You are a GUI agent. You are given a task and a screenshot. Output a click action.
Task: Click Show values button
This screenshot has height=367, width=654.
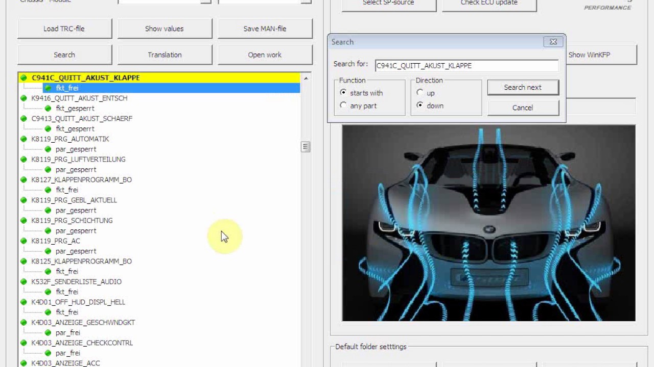[x=165, y=29]
